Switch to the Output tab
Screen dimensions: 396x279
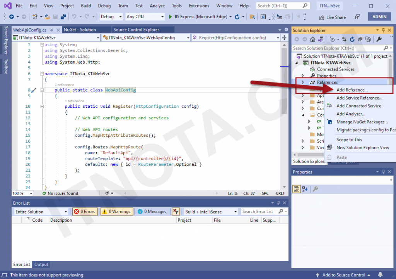click(x=41, y=264)
